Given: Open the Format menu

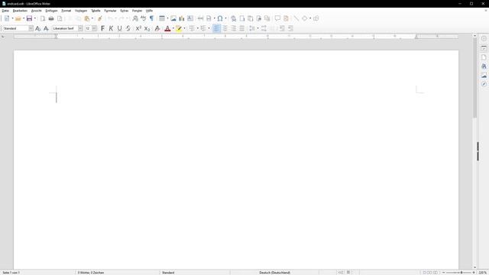Looking at the screenshot, I should tap(66, 11).
